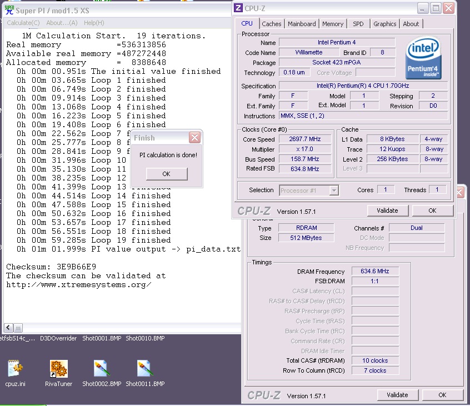Viewport: 470px width, 406px height.
Task: Switch to the CPU tab in CPU-Z
Action: [x=247, y=23]
